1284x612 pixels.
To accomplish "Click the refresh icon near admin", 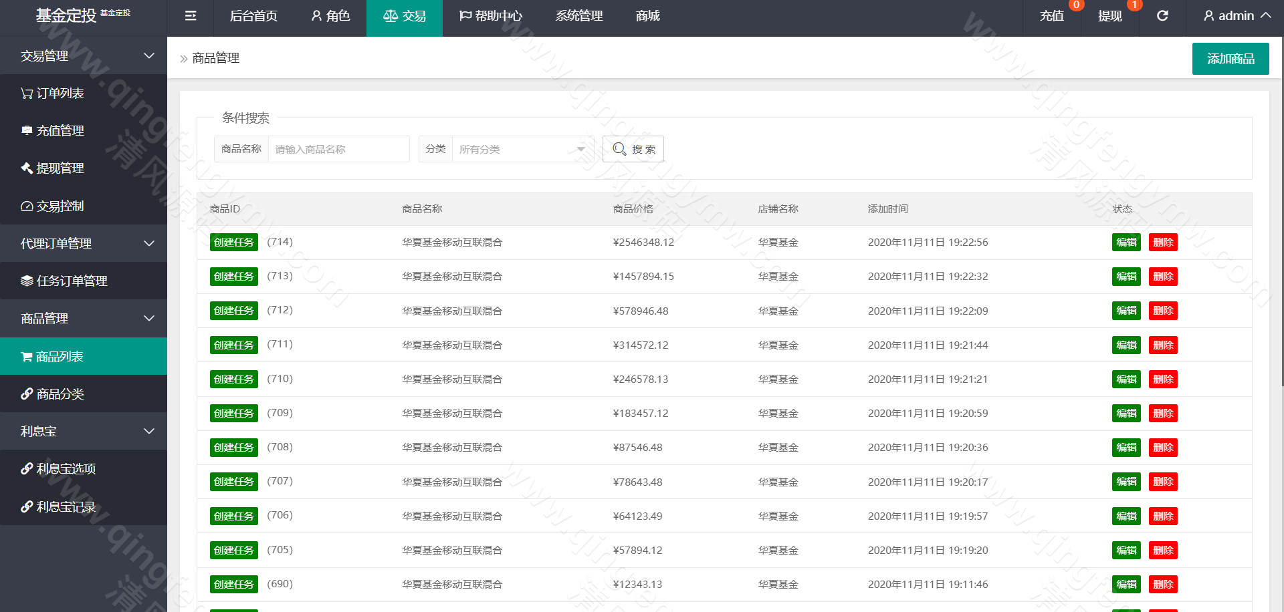I will tap(1162, 15).
